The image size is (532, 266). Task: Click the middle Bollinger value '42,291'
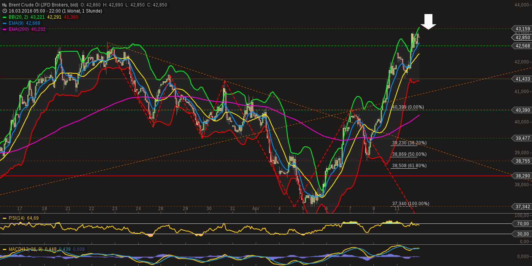pyautogui.click(x=54, y=17)
